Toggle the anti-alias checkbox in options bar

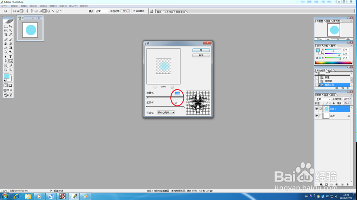pos(134,11)
